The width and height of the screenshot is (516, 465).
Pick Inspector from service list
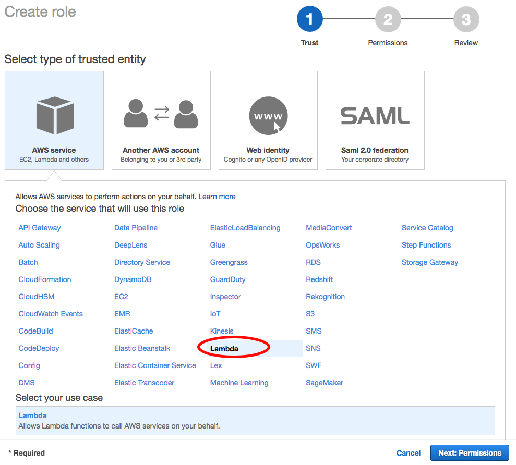(225, 297)
